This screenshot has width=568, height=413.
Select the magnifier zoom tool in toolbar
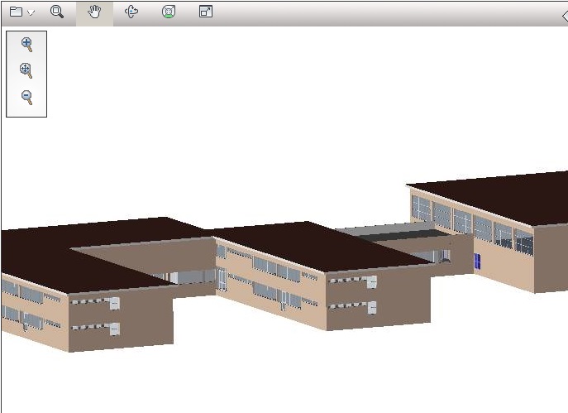57,12
